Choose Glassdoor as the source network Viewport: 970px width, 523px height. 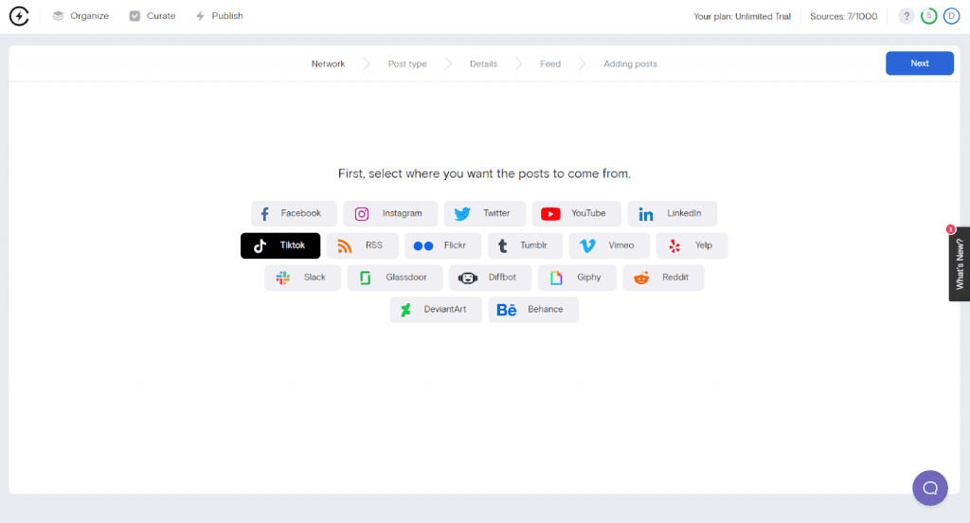(395, 278)
